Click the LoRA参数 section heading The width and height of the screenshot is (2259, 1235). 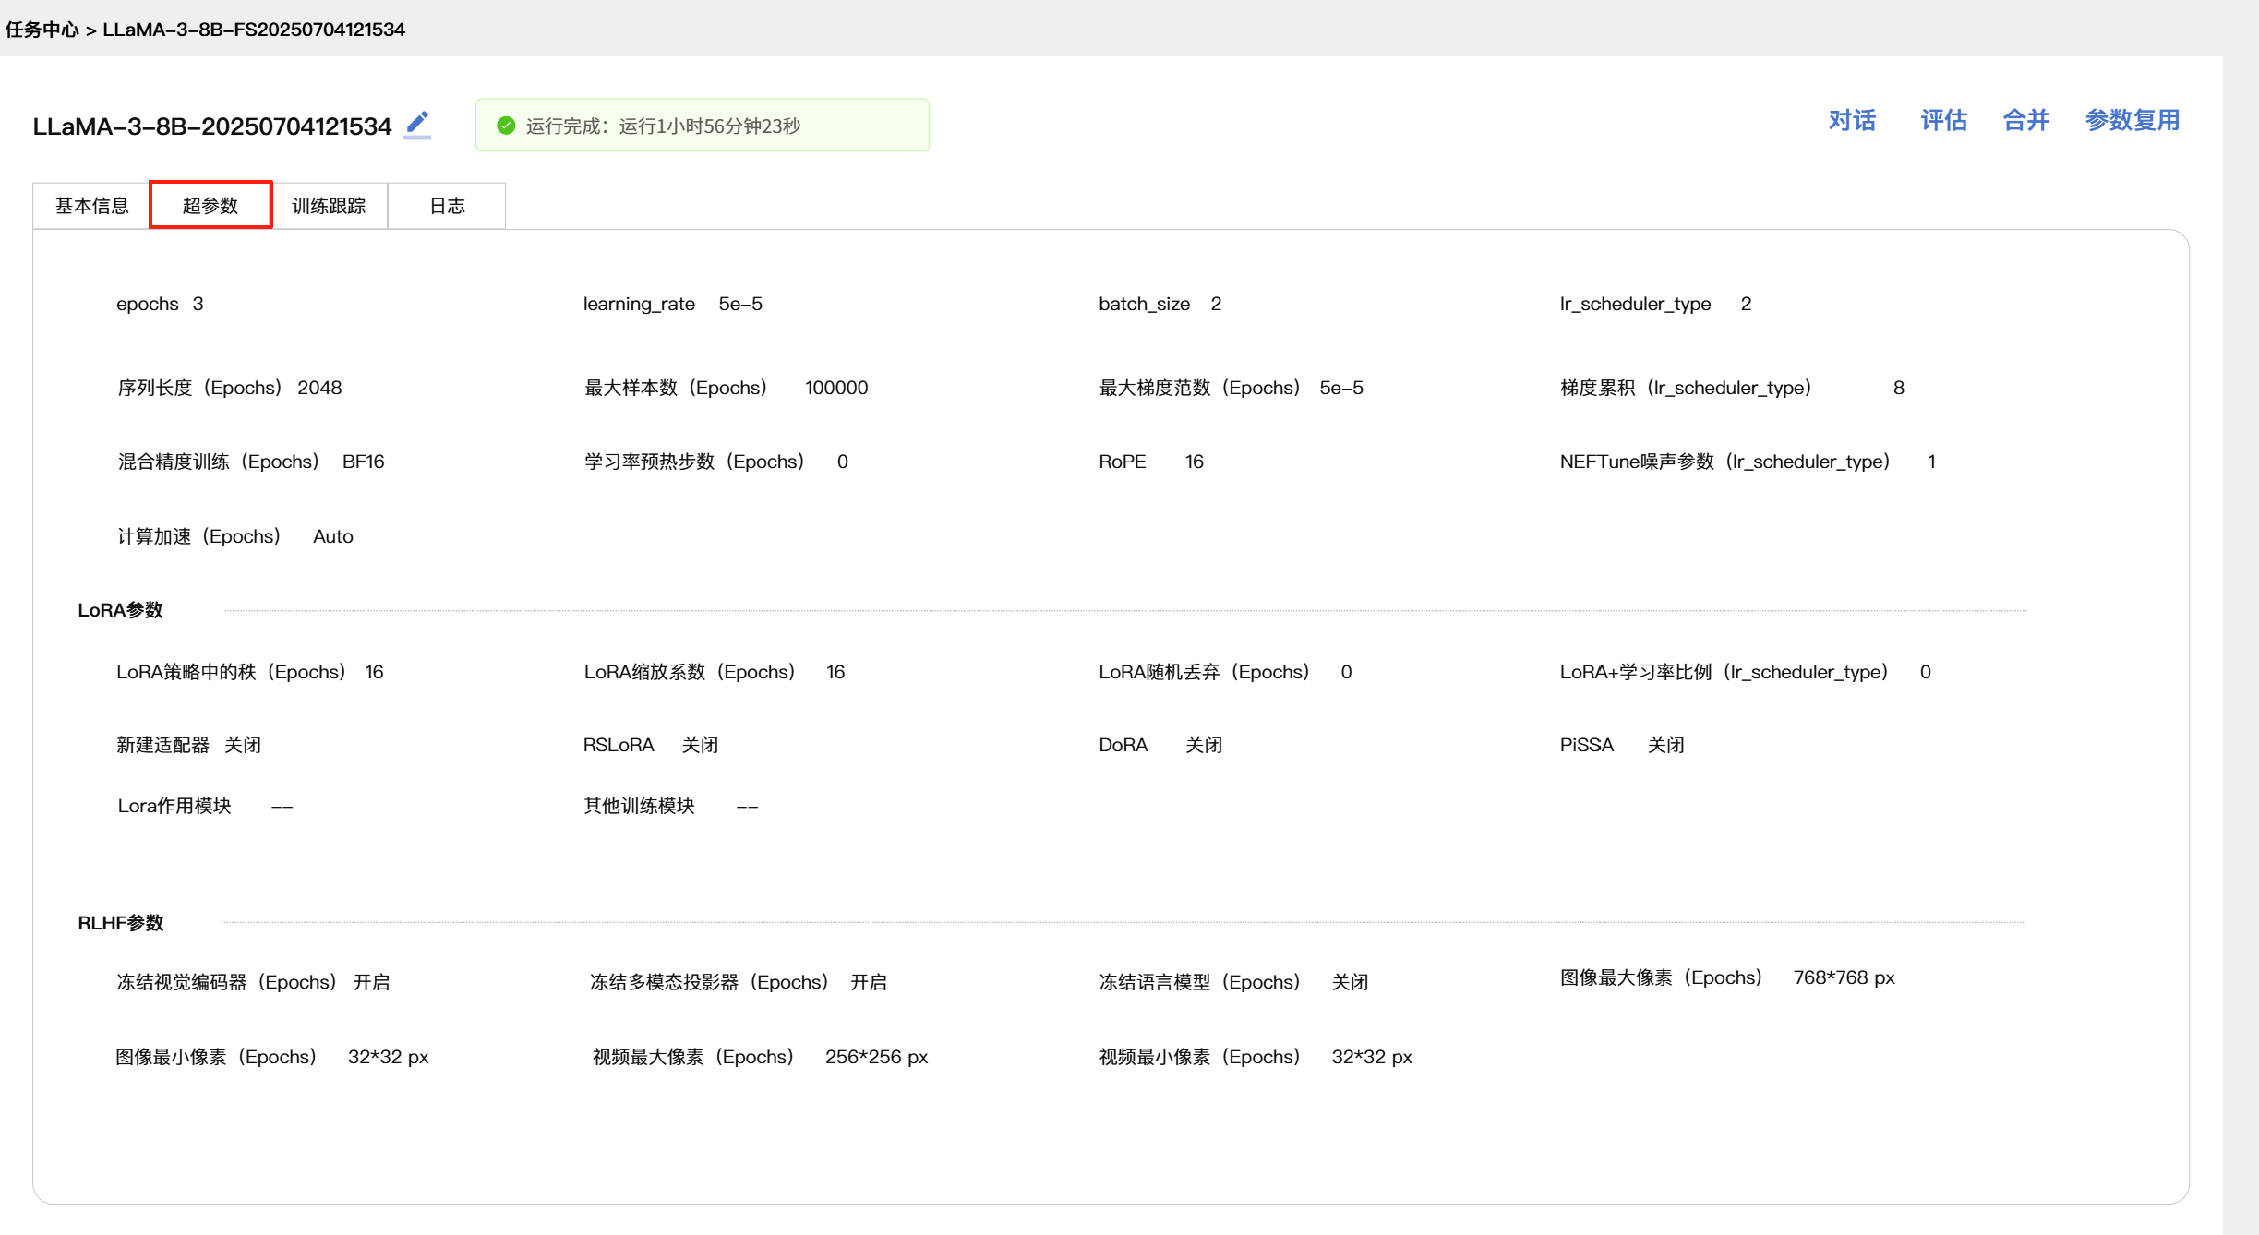tap(120, 610)
